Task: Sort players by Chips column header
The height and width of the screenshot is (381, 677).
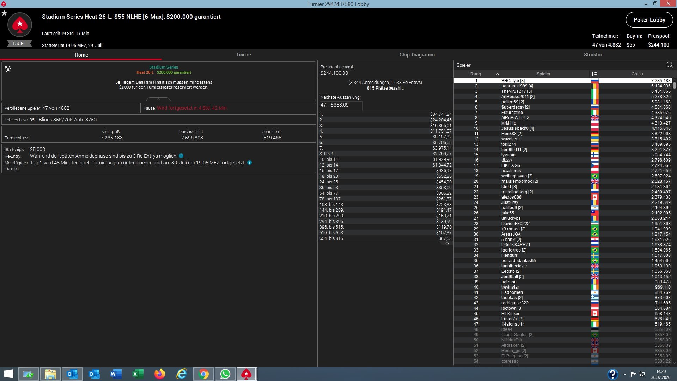Action: 637,74
